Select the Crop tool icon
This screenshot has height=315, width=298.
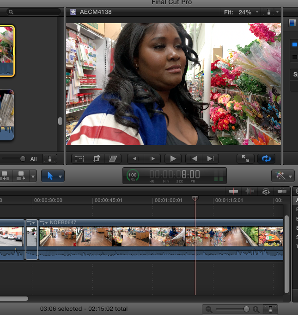coord(97,159)
